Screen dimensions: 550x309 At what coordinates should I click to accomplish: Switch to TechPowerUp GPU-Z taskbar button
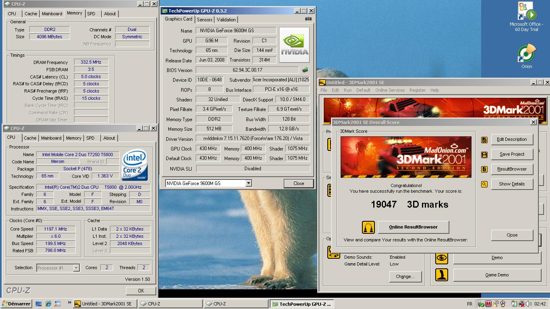[302, 304]
